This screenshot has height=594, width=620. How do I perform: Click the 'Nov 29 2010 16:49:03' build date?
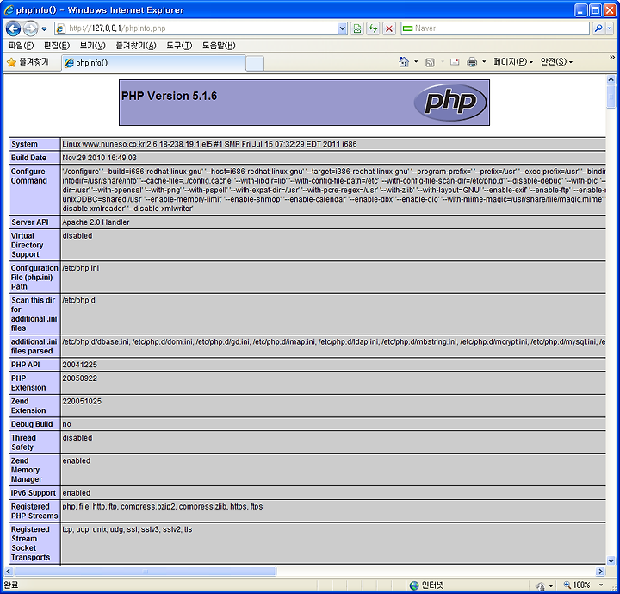[x=100, y=158]
